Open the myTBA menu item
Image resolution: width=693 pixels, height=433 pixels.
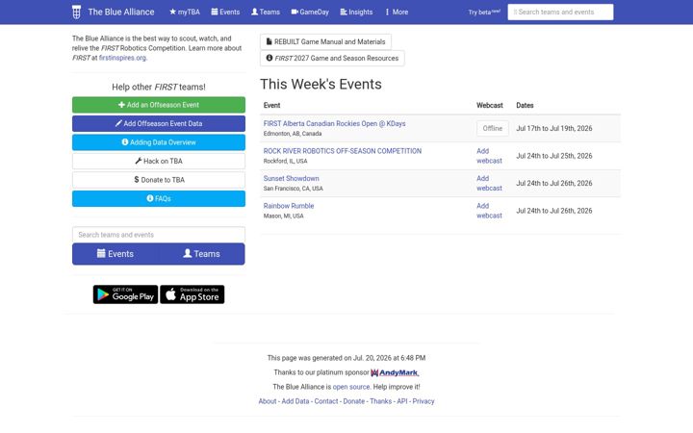pos(185,12)
